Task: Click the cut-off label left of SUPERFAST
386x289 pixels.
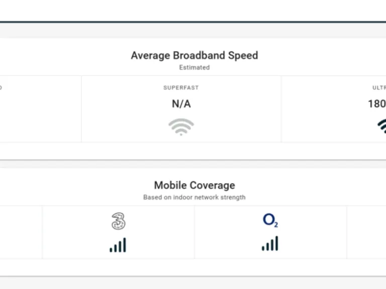Action: pyautogui.click(x=1, y=88)
